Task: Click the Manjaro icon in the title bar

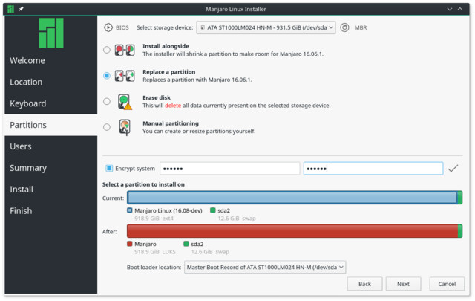Action: pos(10,9)
